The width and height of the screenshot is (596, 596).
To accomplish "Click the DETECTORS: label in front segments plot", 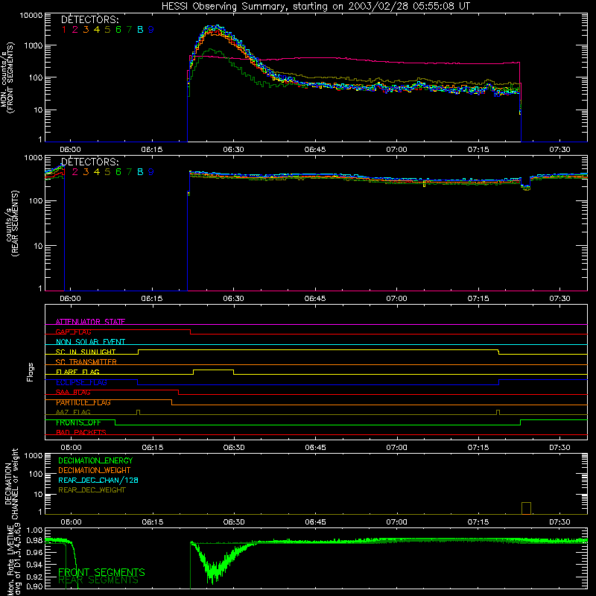I will [90, 19].
